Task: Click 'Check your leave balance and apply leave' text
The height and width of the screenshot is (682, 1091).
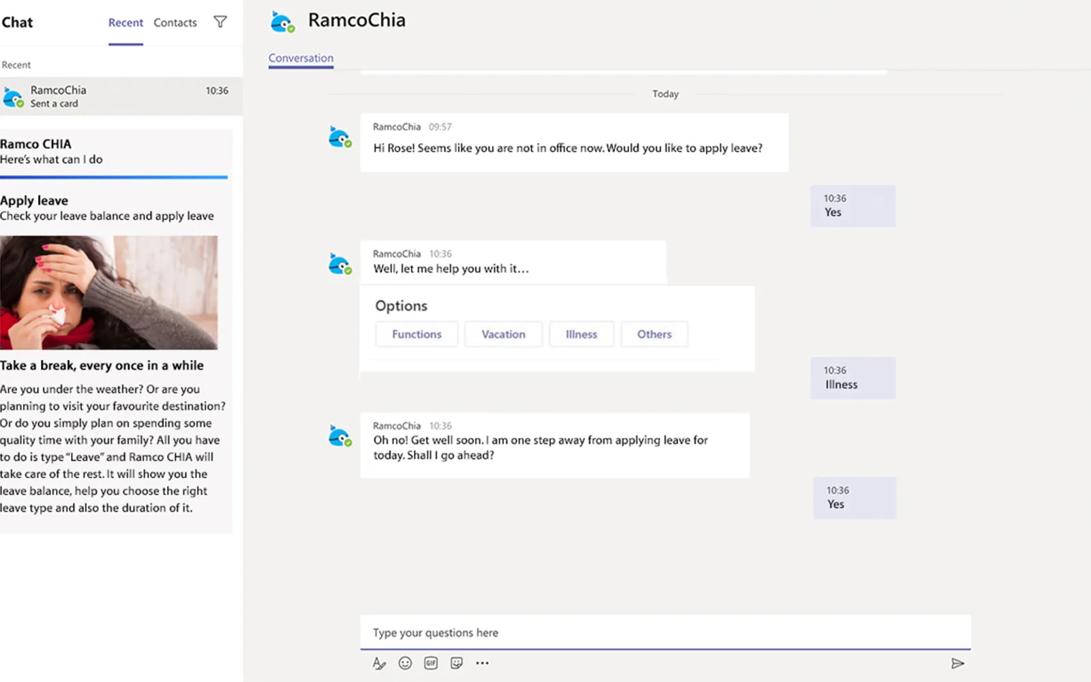Action: pos(107,216)
